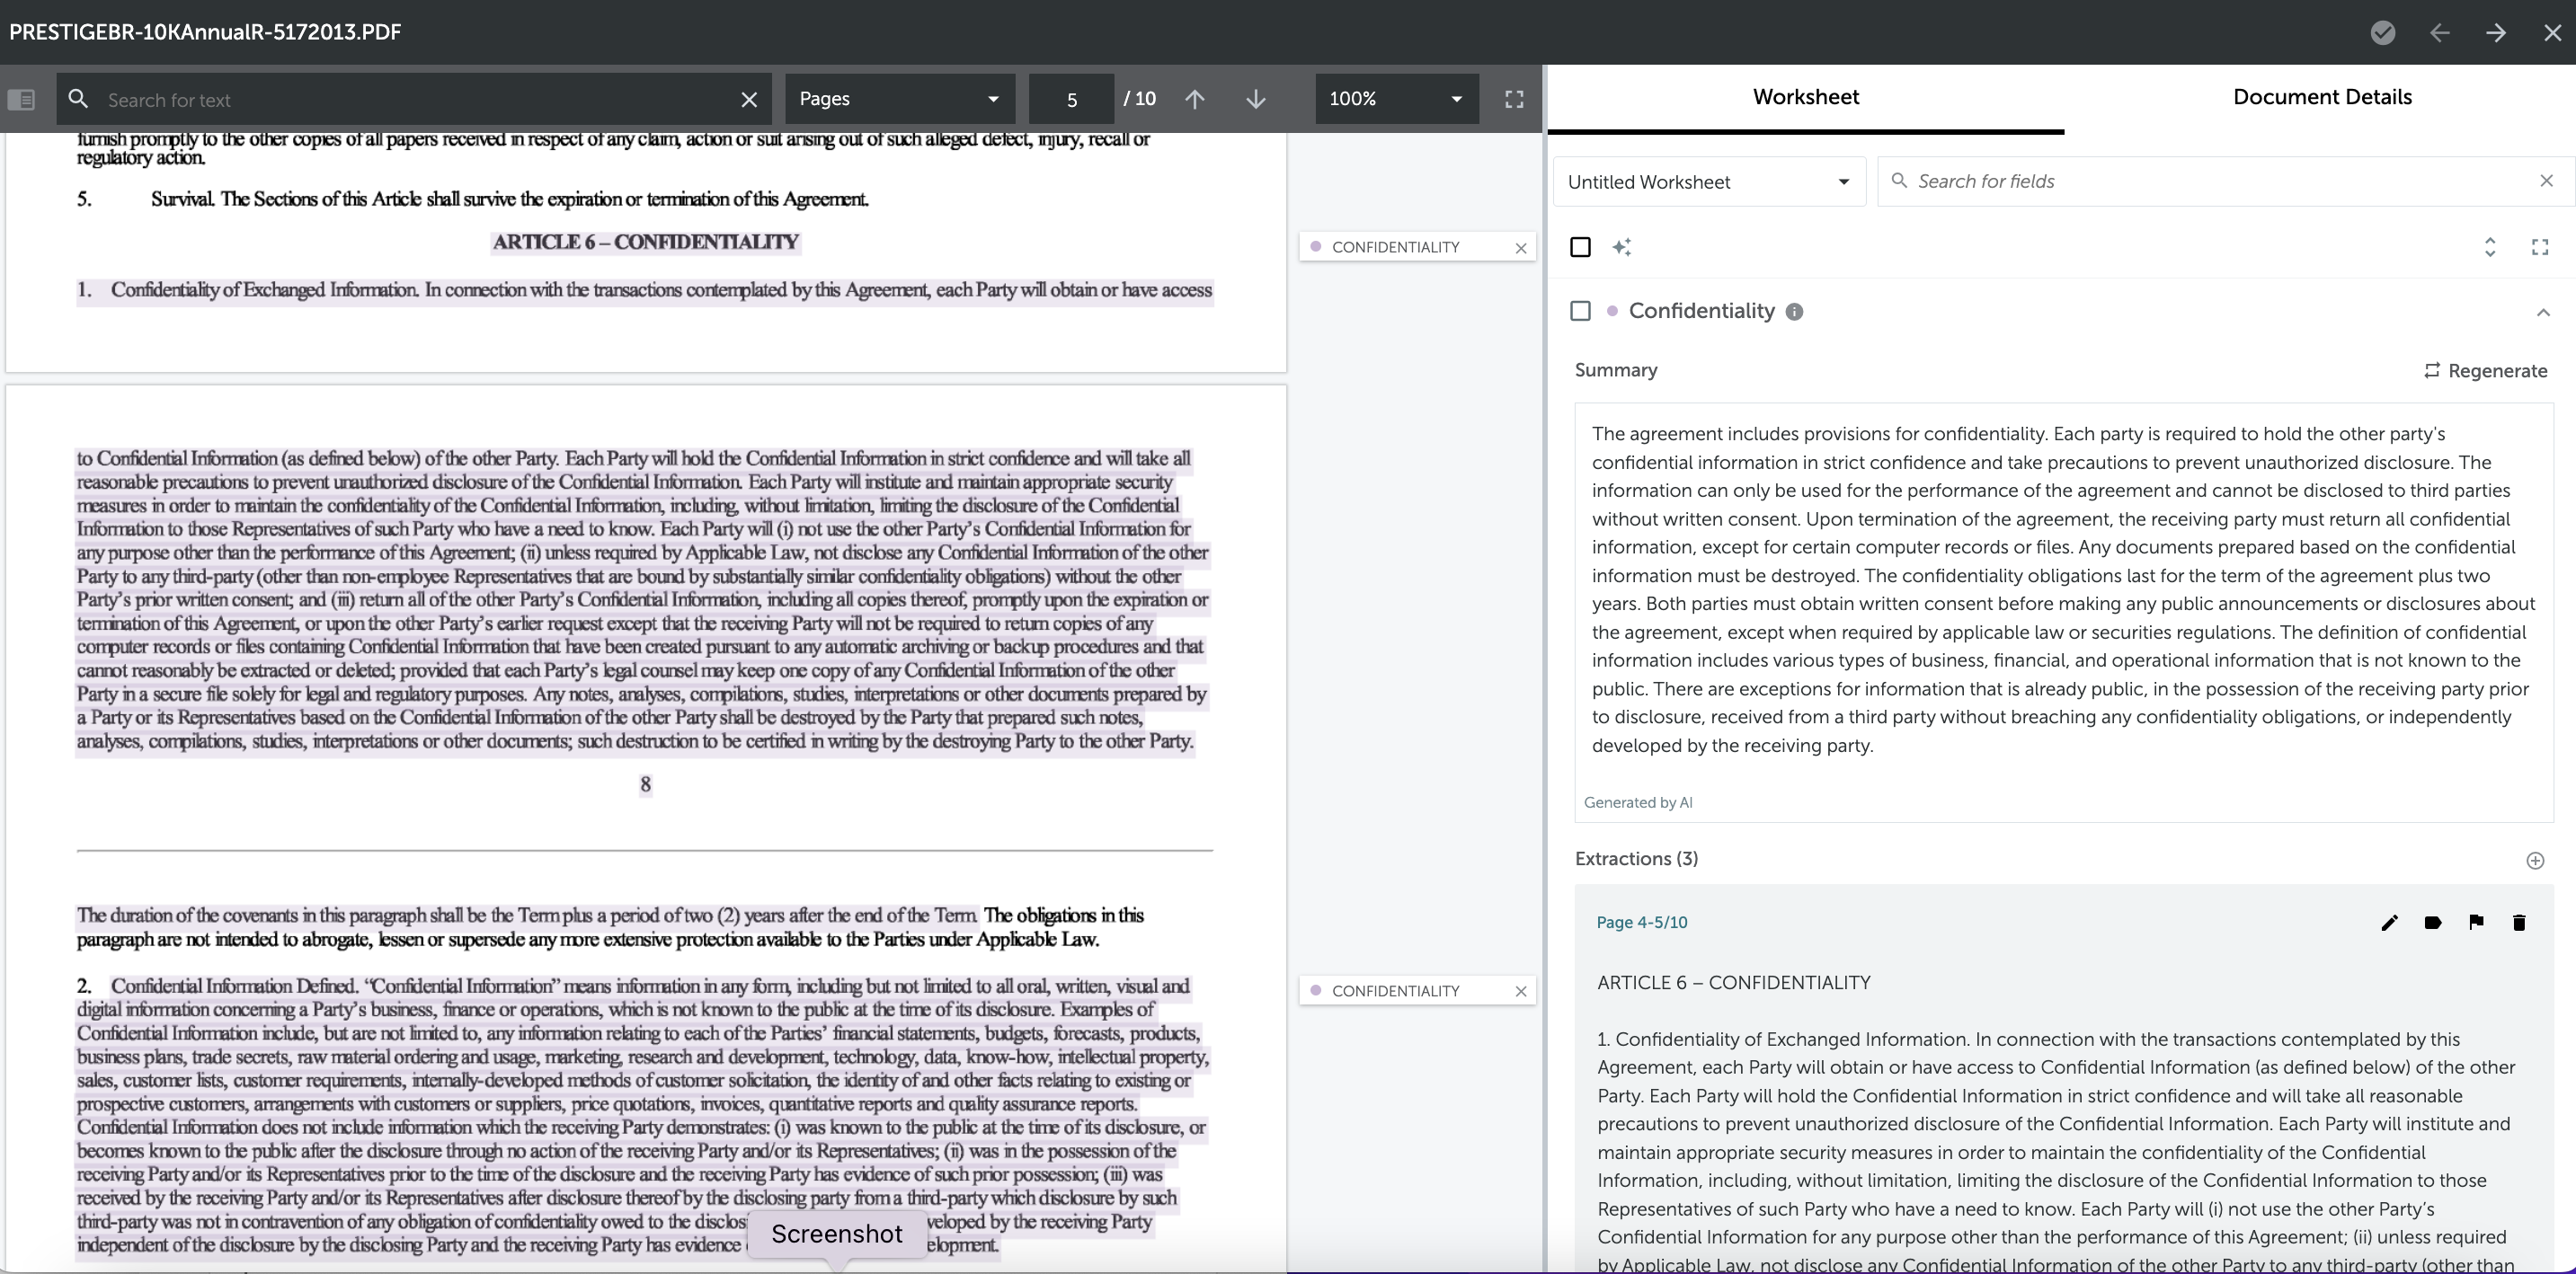Collapse the Confidentiality section
This screenshot has height=1274, width=2576.
(2543, 312)
